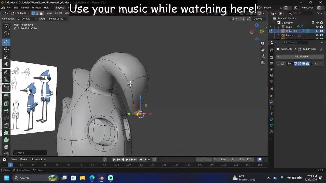Open the Render properties tab
The height and width of the screenshot is (183, 326).
[x=271, y=57]
